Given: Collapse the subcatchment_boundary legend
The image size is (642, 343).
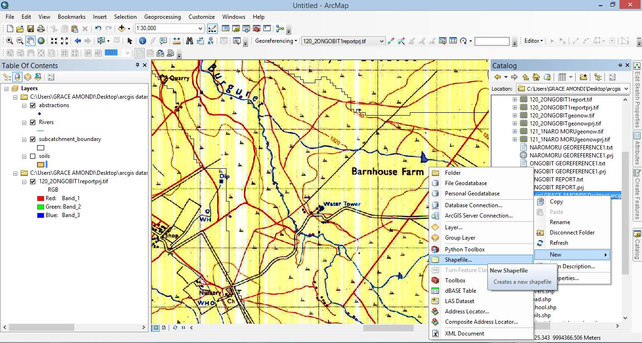Looking at the screenshot, I should [x=25, y=139].
